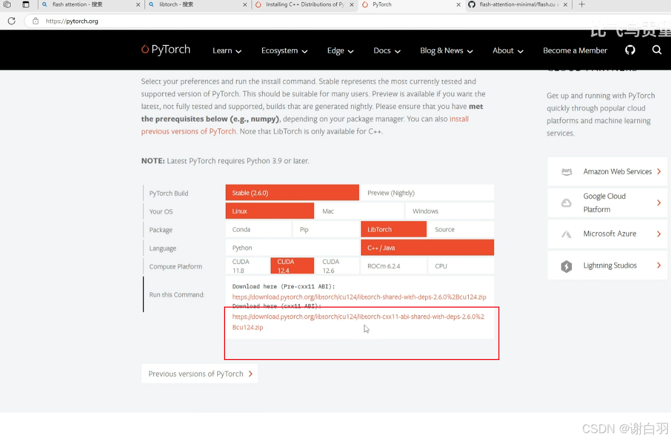Select Preview (Nightly) build option
The width and height of the screenshot is (671, 440).
pyautogui.click(x=427, y=193)
